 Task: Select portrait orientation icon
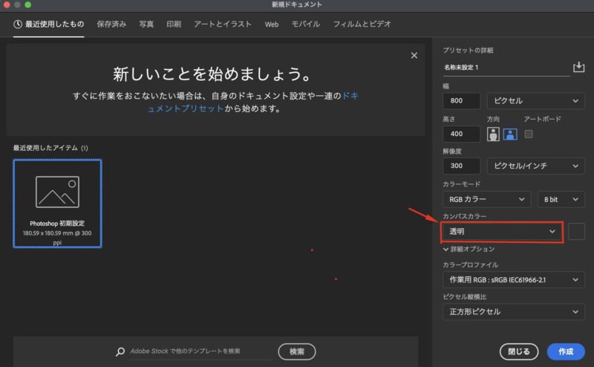coord(493,134)
